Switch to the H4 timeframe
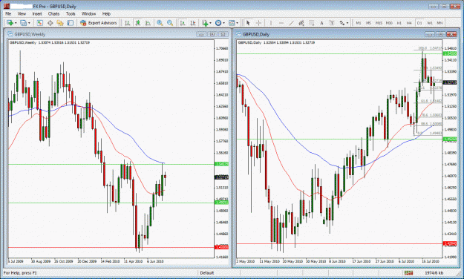The image size is (464, 279). click(409, 23)
